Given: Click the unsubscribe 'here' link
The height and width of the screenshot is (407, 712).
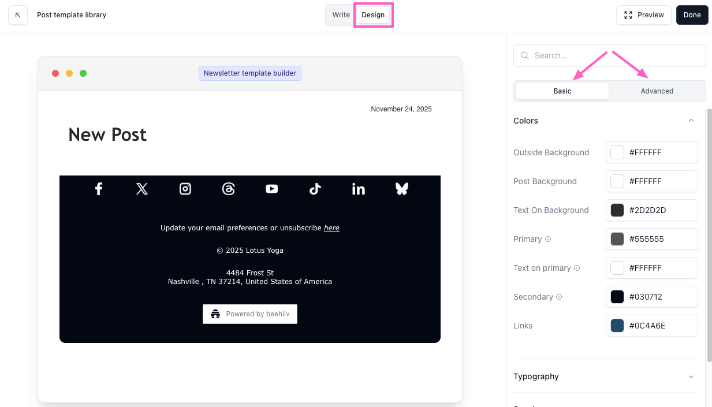Looking at the screenshot, I should tap(331, 228).
